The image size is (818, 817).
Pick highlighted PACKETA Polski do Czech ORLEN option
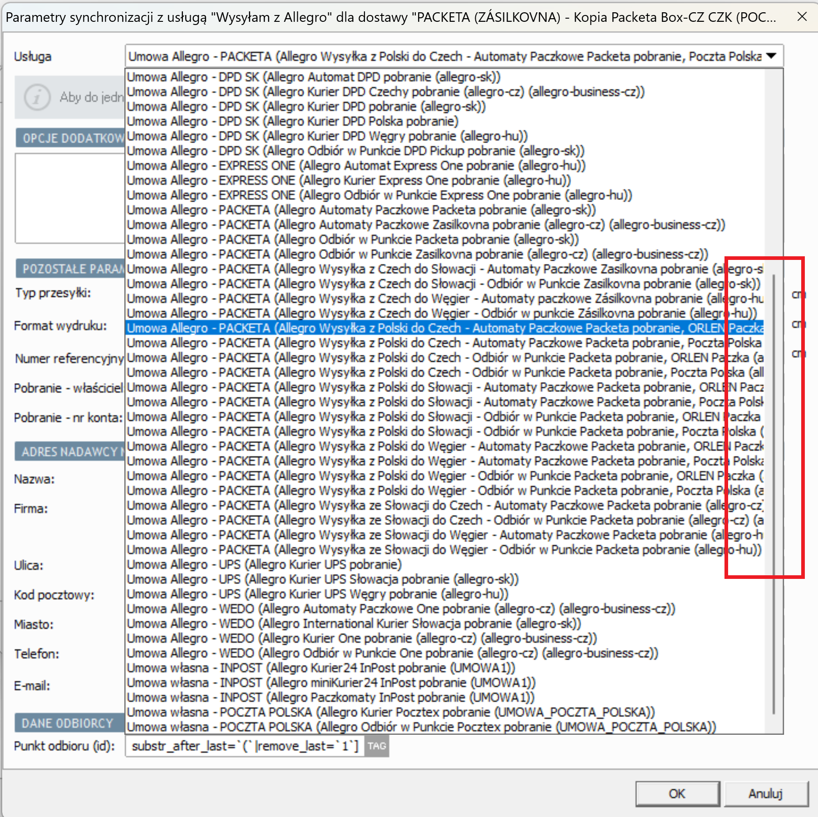[444, 328]
